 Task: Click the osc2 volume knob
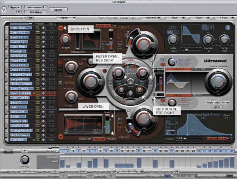[x=143, y=119]
